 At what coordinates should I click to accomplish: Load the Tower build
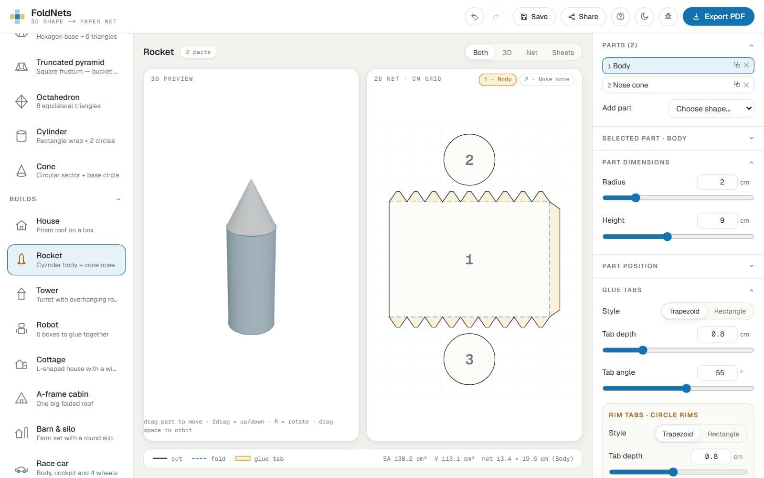(x=66, y=294)
